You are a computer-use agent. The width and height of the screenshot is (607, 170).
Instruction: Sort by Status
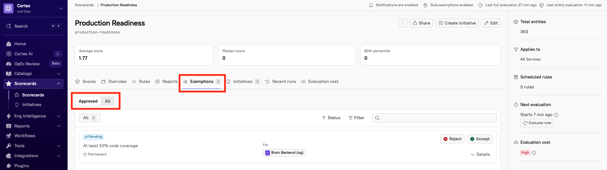point(331,118)
